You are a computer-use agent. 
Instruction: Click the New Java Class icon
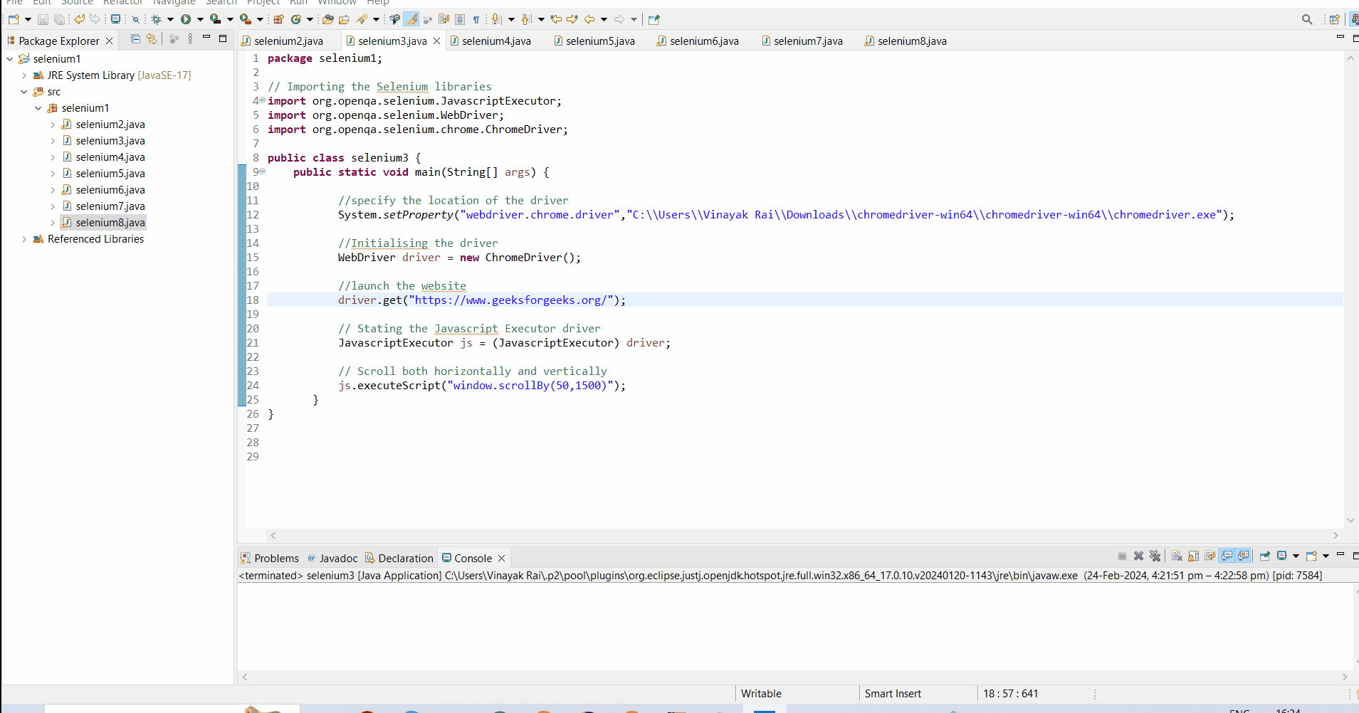[296, 19]
